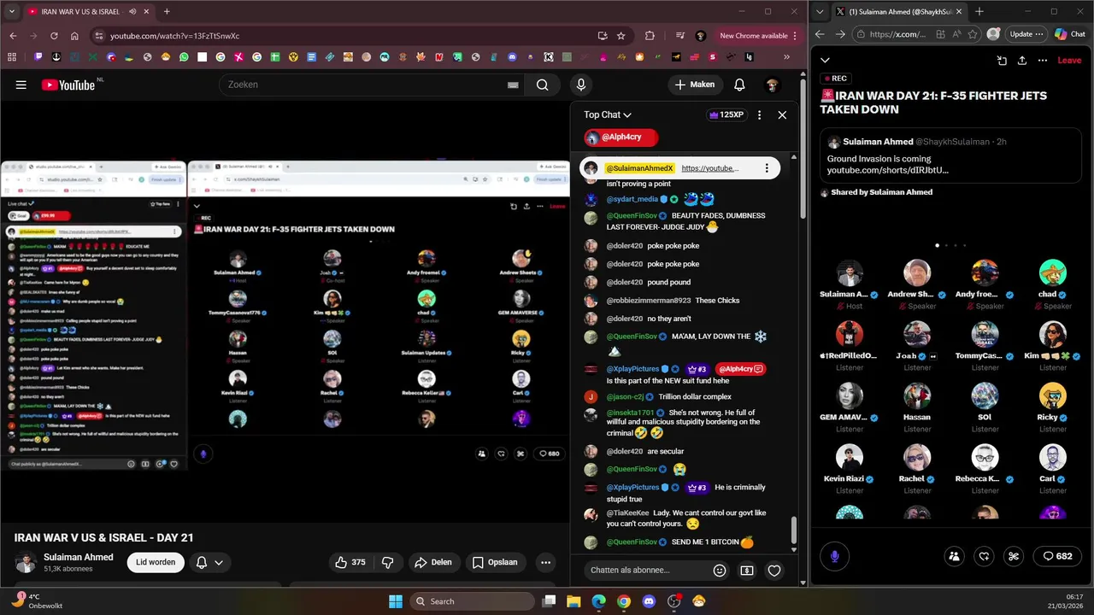The image size is (1094, 615).
Task: Open File Explorer from the taskbar
Action: pyautogui.click(x=573, y=601)
